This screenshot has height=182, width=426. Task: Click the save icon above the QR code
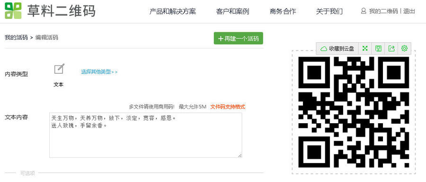378,49
